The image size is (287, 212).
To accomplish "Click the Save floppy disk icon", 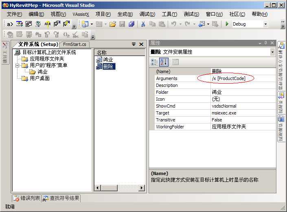I will (122, 24).
